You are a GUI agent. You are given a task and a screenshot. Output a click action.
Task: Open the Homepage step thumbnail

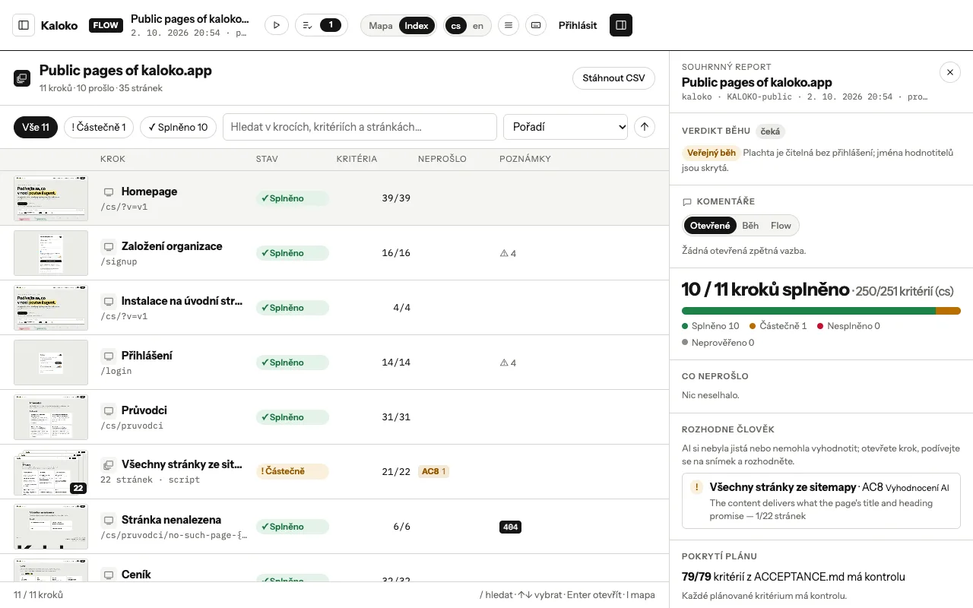tap(51, 198)
